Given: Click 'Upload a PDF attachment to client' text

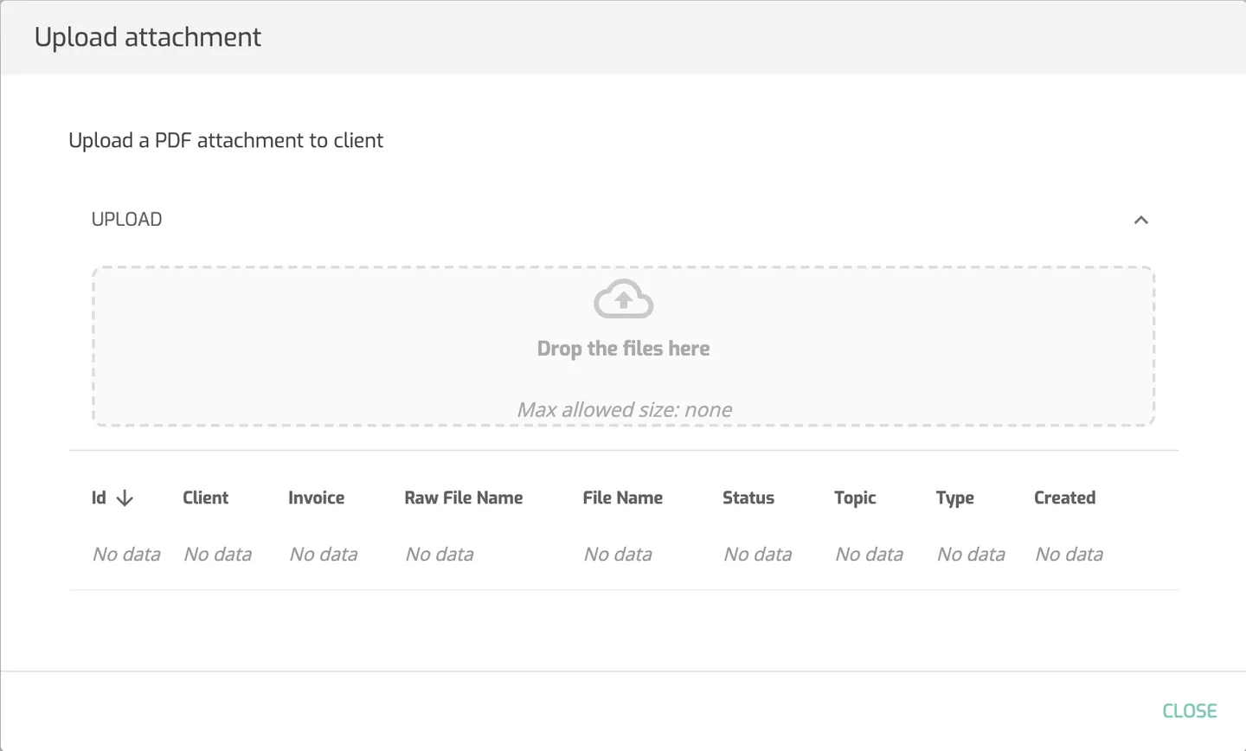Looking at the screenshot, I should point(226,140).
